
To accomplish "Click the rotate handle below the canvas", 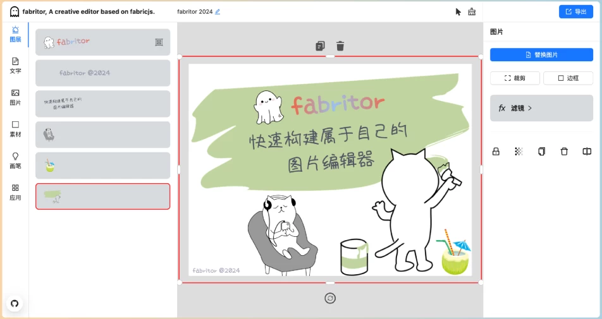I will pos(329,298).
